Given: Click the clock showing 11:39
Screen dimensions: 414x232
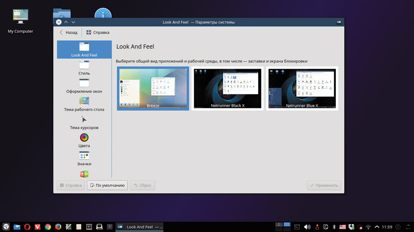Looking at the screenshot, I should tap(387, 227).
